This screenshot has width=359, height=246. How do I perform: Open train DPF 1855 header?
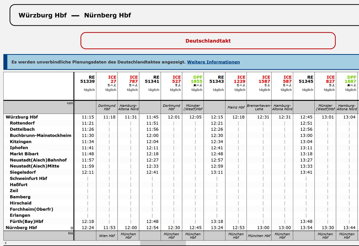(x=197, y=79)
